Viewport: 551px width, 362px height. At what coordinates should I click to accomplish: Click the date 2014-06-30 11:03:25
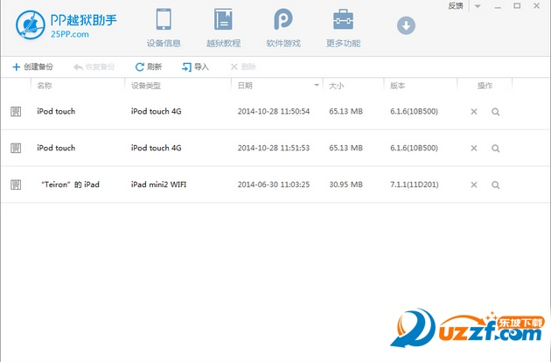(x=274, y=184)
